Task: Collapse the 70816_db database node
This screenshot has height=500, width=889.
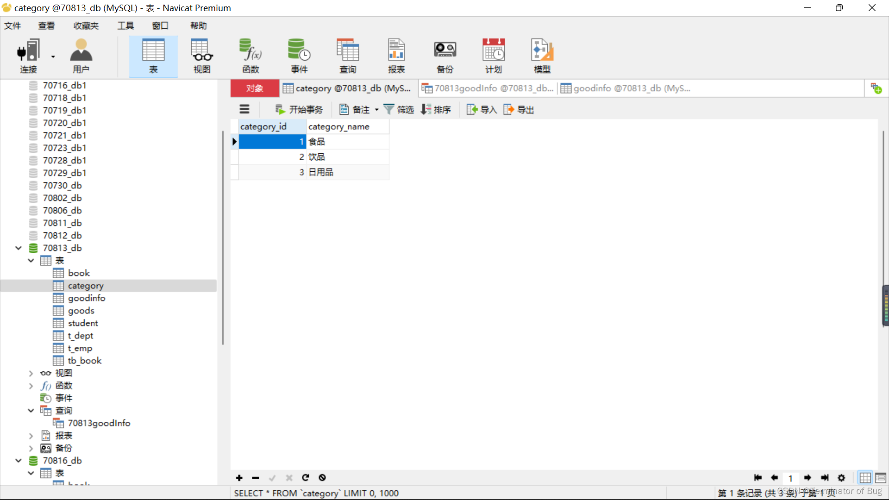Action: (x=19, y=461)
